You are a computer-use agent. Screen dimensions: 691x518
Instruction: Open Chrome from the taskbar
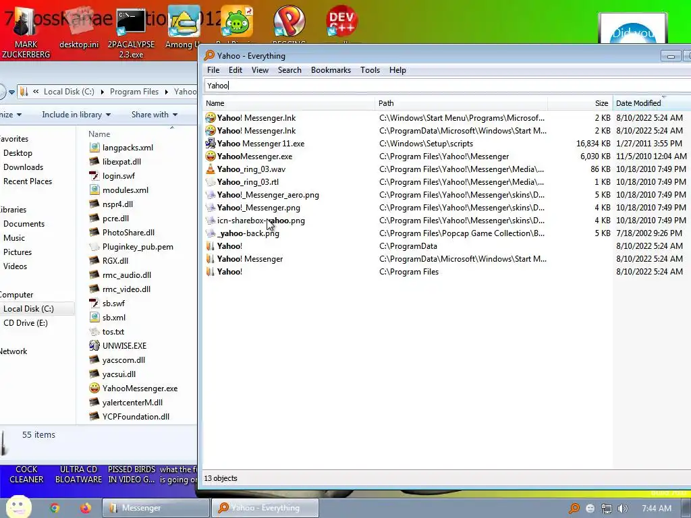pos(55,508)
